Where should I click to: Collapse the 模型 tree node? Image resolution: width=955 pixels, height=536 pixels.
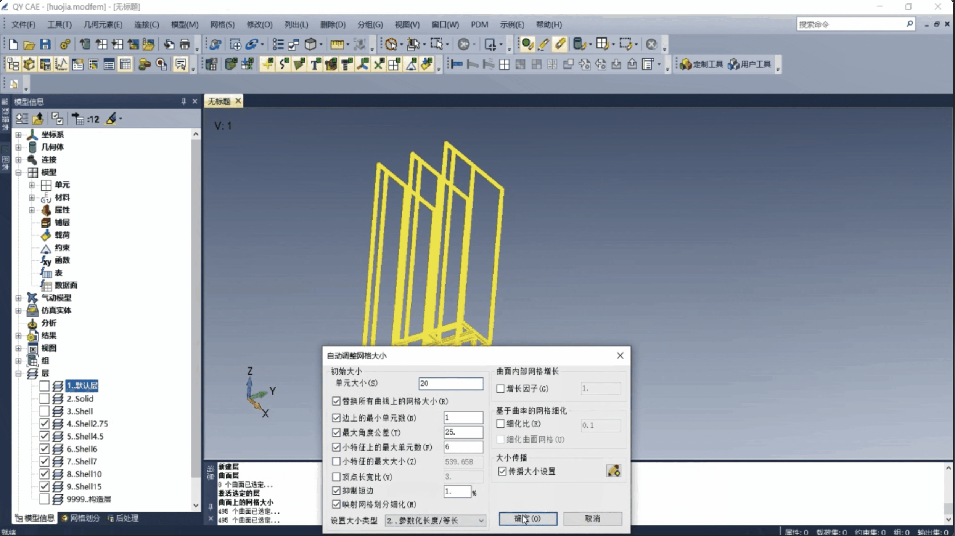tap(18, 172)
